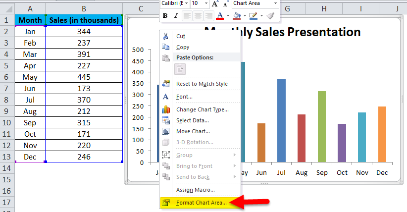This screenshot has width=407, height=212.
Task: Increase font size with Grow Font icon
Action: click(215, 3)
